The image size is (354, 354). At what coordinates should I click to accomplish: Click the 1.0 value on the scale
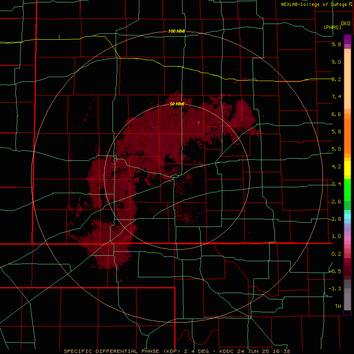[x=336, y=236]
